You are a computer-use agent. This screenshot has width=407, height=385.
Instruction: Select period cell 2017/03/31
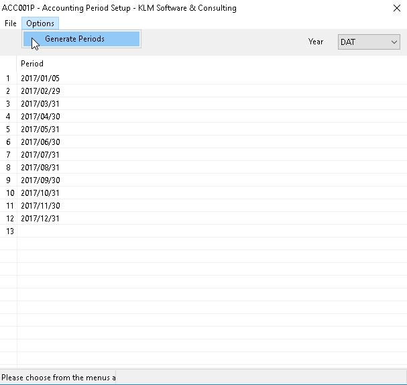[x=212, y=103]
